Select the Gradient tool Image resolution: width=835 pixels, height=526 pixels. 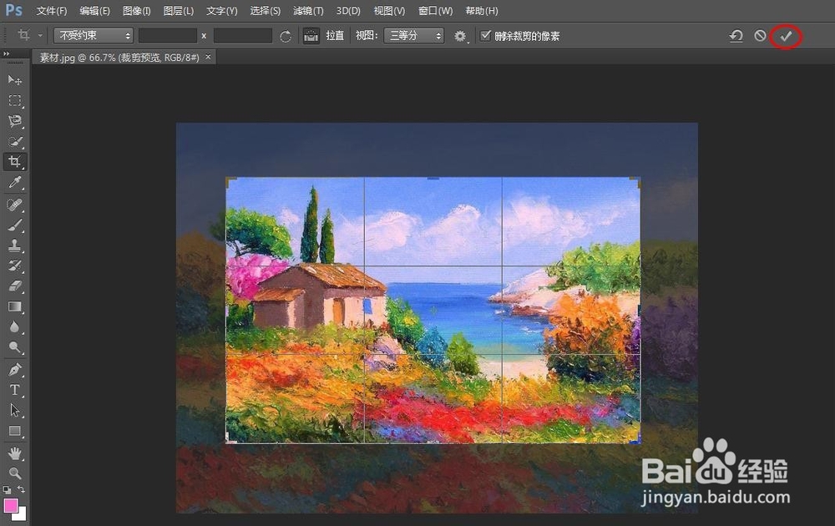pos(14,306)
